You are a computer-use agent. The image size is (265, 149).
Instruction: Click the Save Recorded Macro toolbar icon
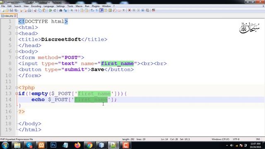(x=147, y=10)
